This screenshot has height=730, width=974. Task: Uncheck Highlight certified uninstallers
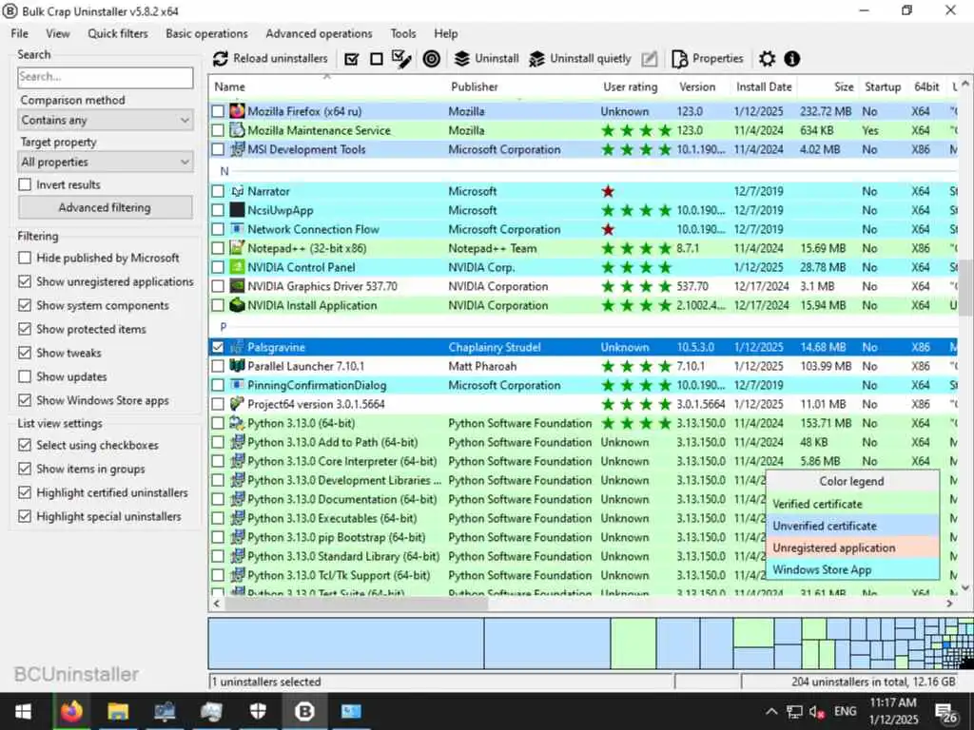click(x=25, y=492)
